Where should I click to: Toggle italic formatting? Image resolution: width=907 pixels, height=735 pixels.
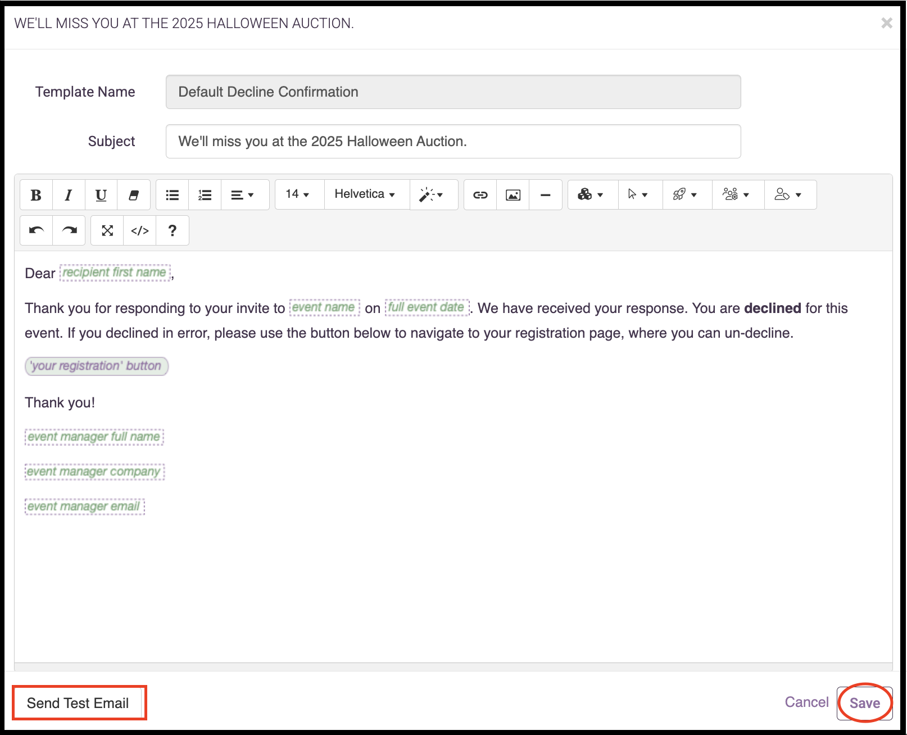69,195
